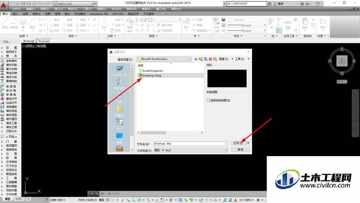Click the 模型 model-space button in the status bar

click(x=102, y=200)
